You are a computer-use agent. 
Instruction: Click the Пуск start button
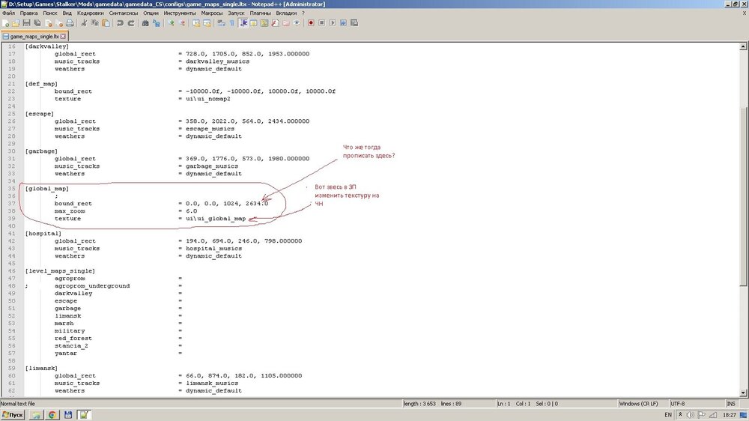point(13,414)
